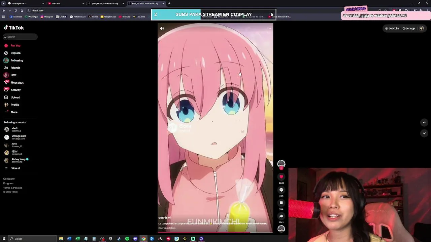Switch to the first TikTok browser tab
431x242 pixels.
tap(105, 3)
